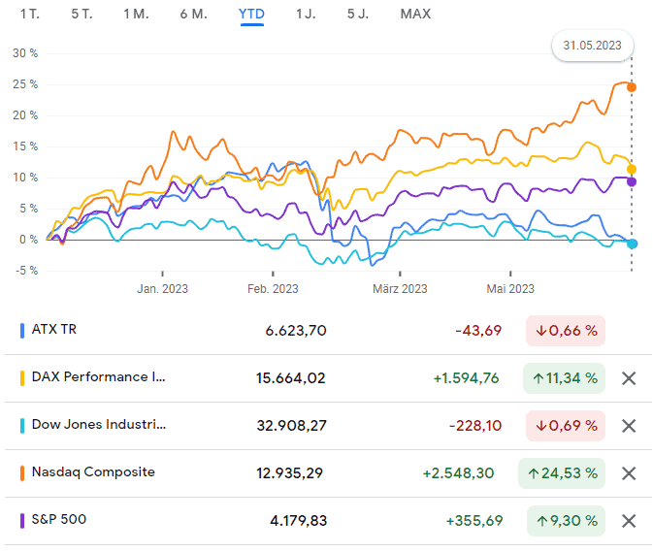
Task: Click the yellow DAX endpoint dot on chart
Action: pos(632,169)
